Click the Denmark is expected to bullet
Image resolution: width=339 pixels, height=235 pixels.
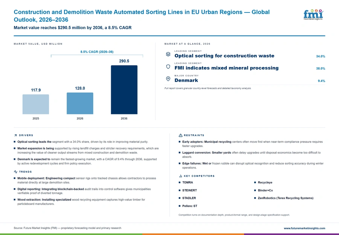coord(87,161)
